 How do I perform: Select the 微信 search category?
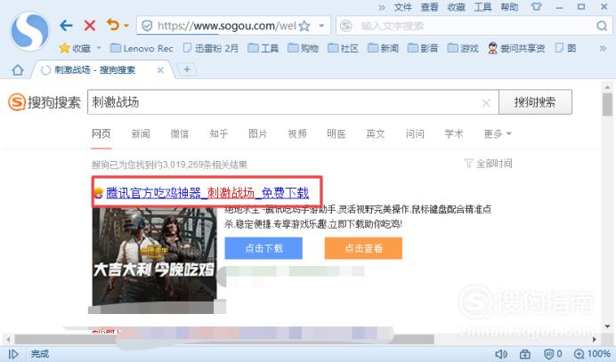coord(180,134)
